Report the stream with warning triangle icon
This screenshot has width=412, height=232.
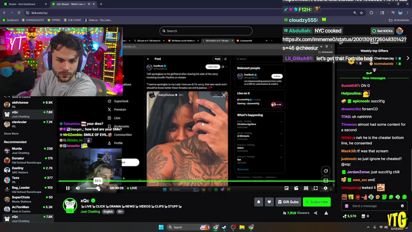coord(326,213)
